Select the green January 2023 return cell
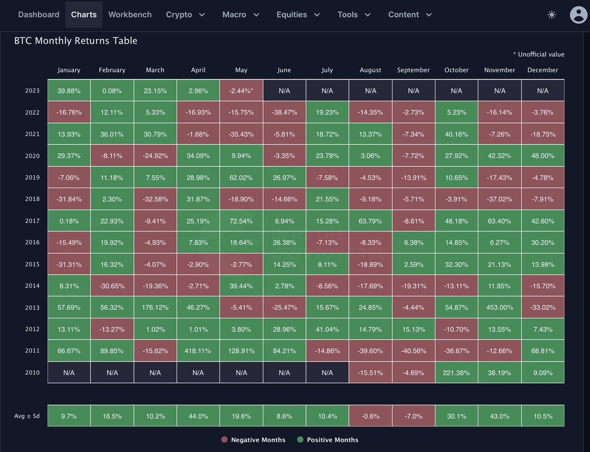 click(x=68, y=90)
